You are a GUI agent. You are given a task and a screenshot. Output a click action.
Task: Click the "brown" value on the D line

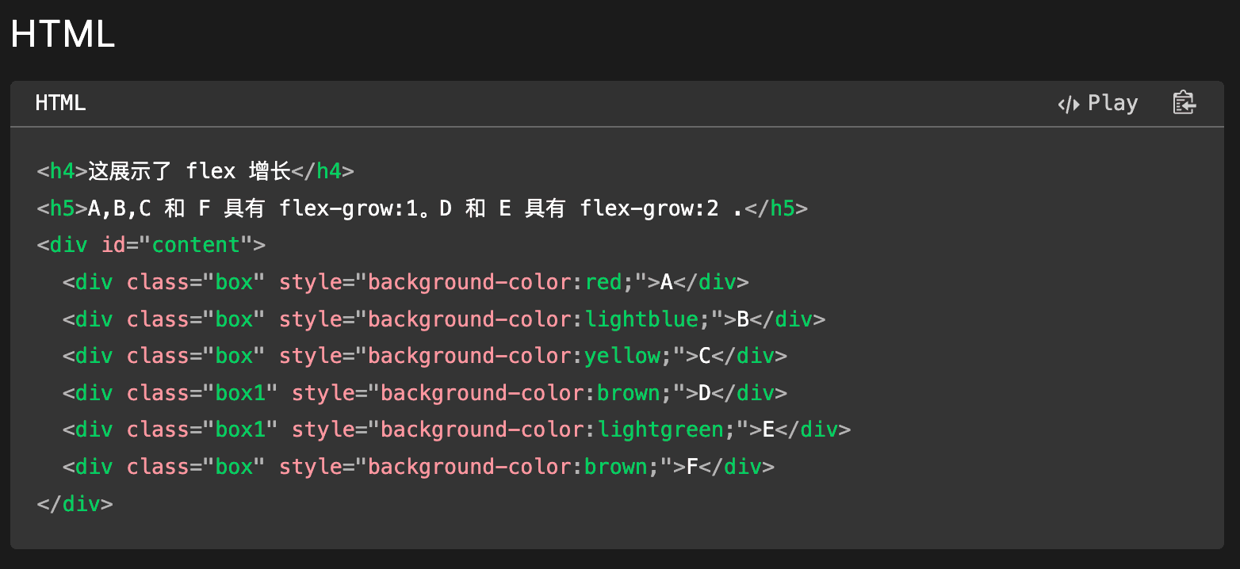tap(629, 393)
